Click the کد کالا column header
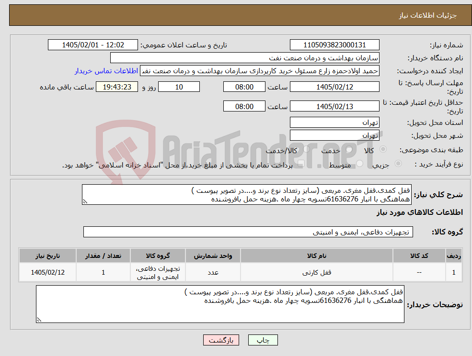The image size is (472, 356). [419, 256]
